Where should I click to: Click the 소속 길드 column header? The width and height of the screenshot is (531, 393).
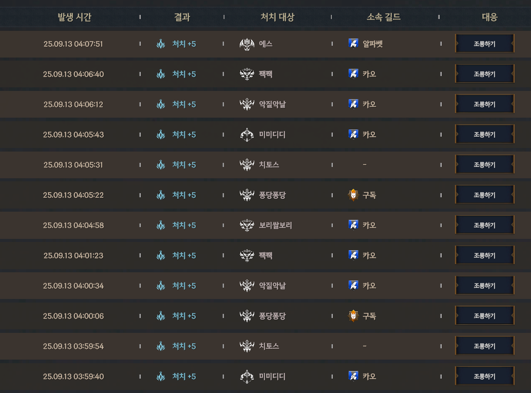[384, 17]
